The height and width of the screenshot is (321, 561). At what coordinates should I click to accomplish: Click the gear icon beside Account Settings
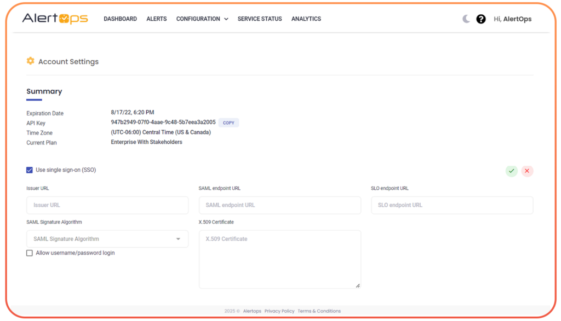(30, 61)
